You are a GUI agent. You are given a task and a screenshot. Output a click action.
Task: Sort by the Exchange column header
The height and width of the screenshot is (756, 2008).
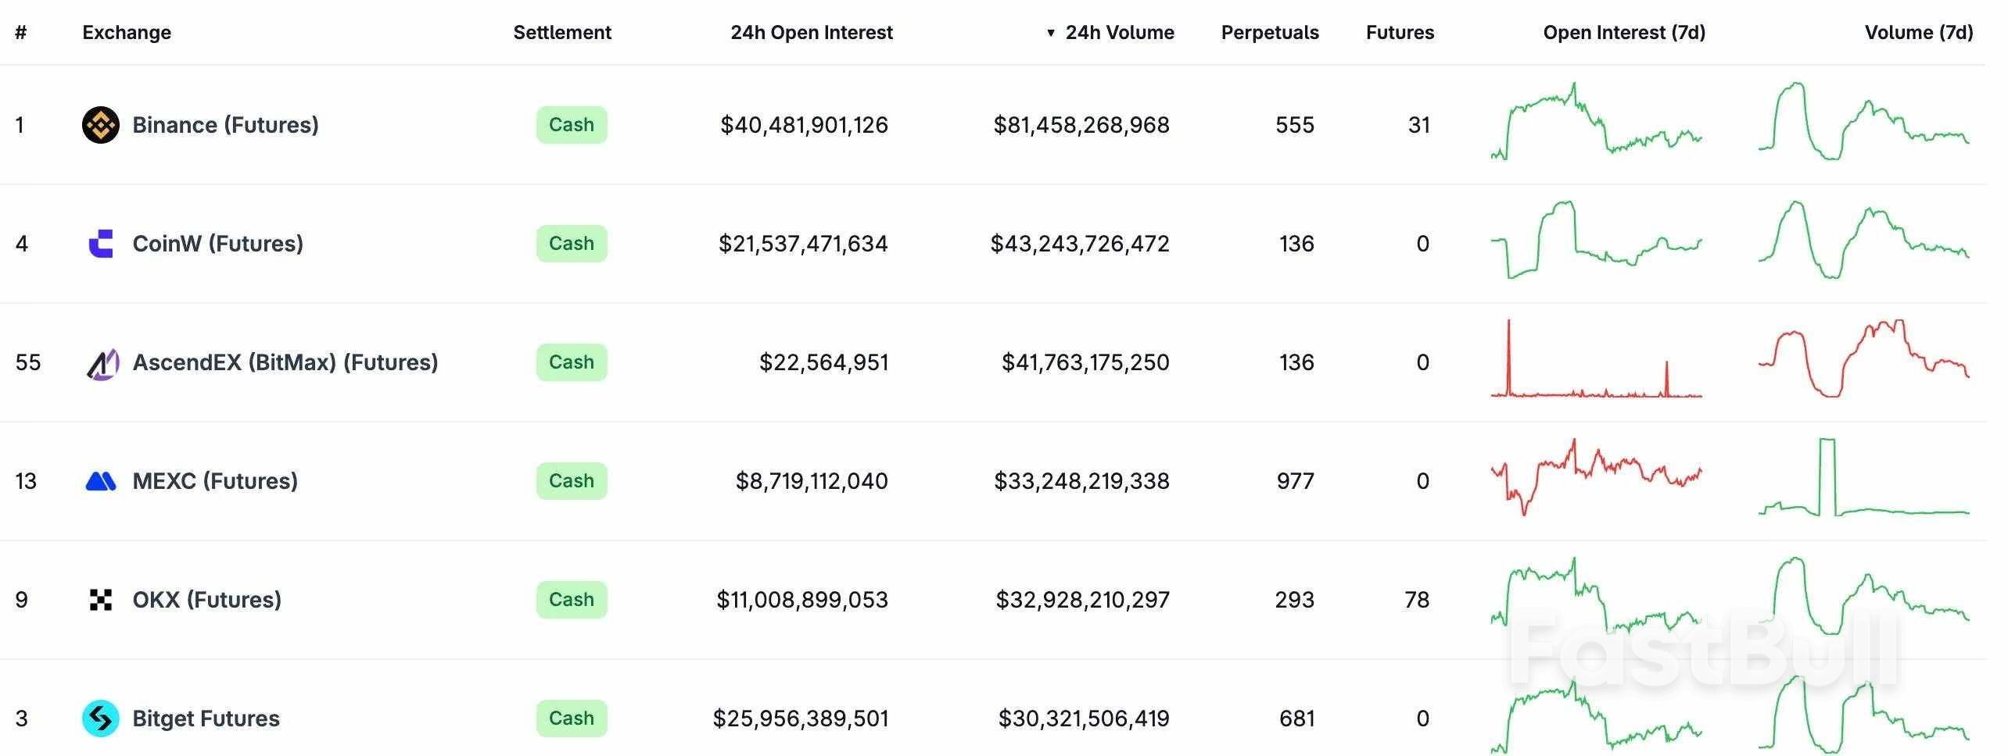pyautogui.click(x=127, y=33)
